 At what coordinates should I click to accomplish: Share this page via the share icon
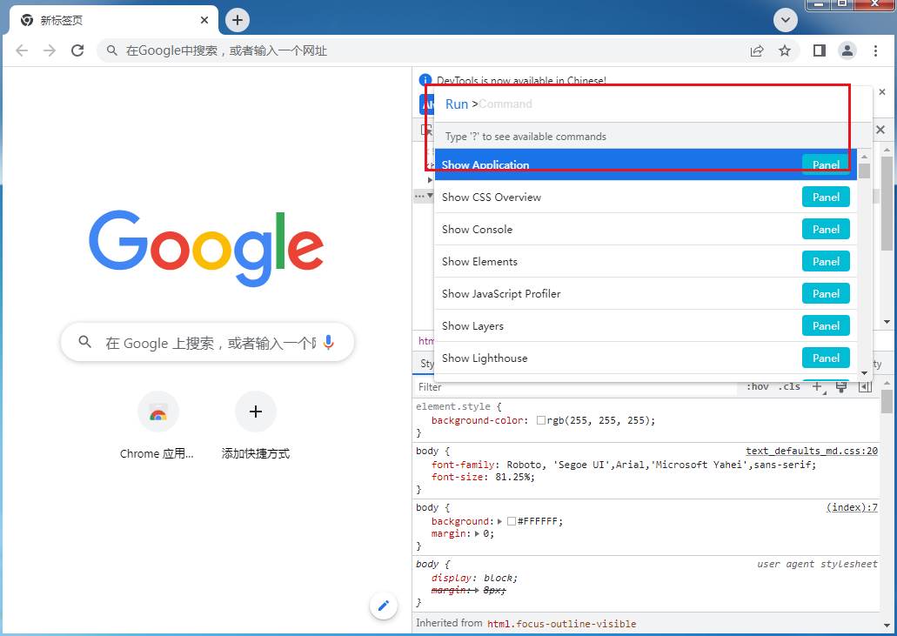click(x=757, y=51)
